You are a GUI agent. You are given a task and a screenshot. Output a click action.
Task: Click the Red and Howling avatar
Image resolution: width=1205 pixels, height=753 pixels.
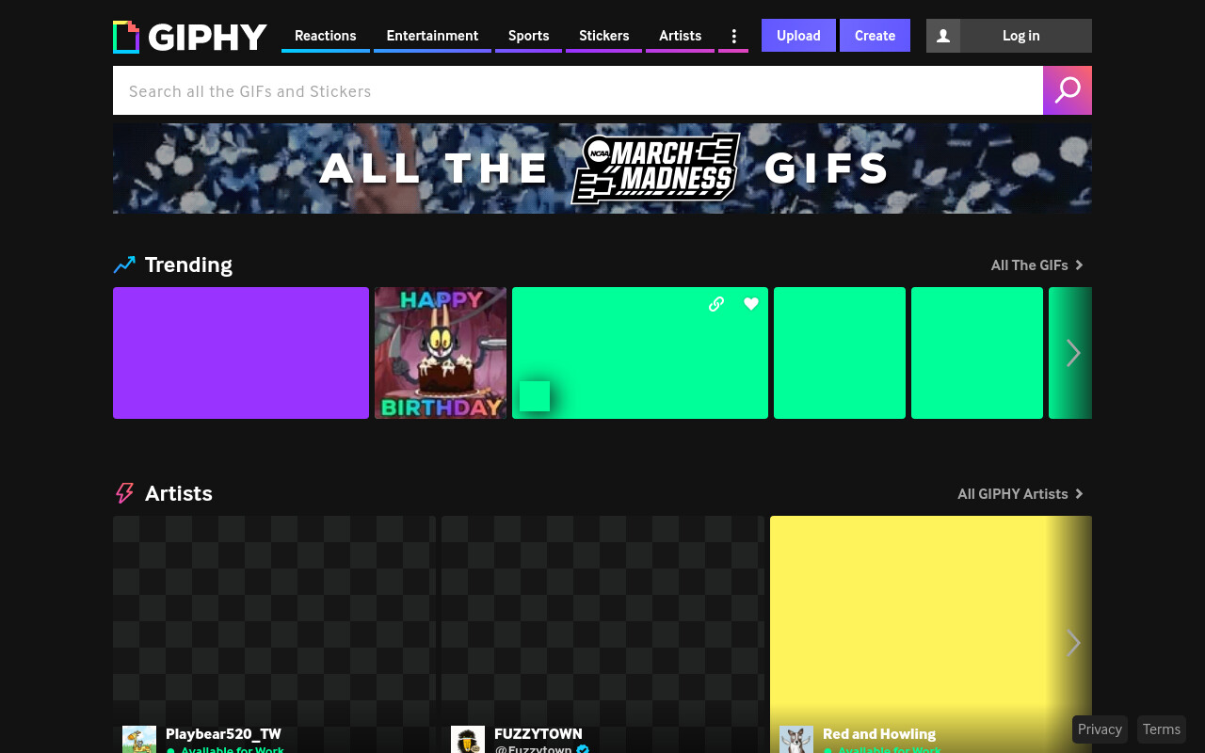coord(796,740)
